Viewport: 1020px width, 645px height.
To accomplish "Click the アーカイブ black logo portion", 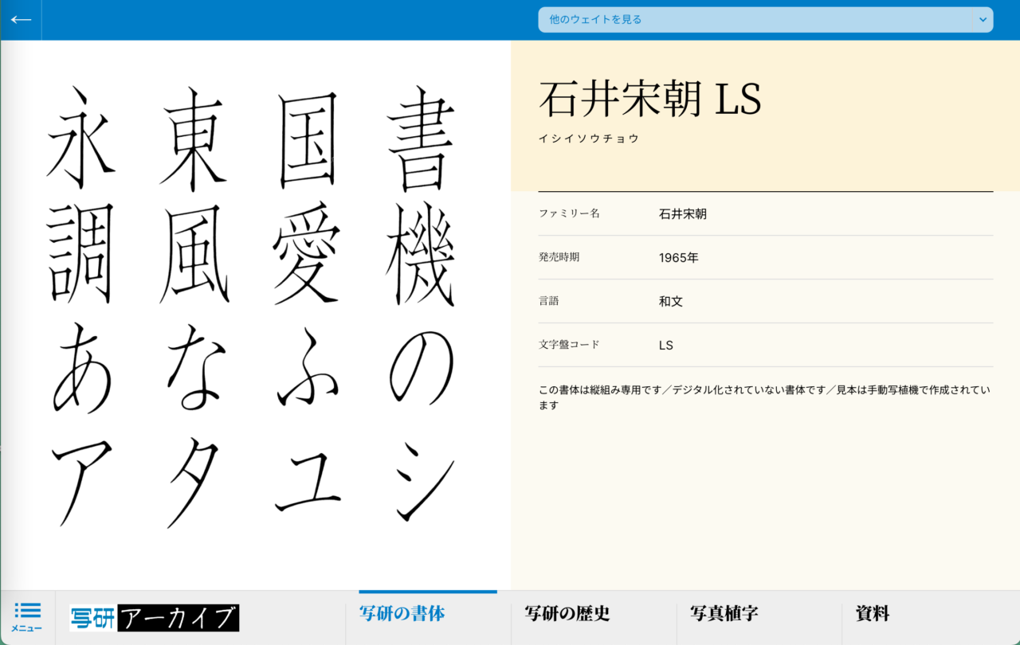I will [179, 617].
